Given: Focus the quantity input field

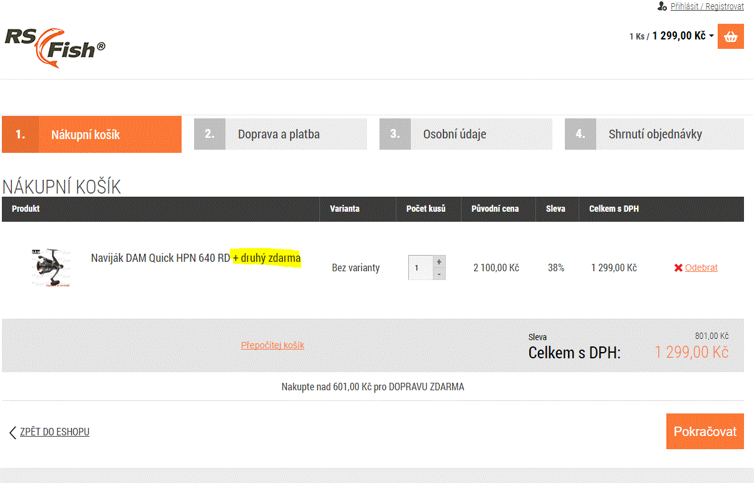Looking at the screenshot, I should 421,267.
